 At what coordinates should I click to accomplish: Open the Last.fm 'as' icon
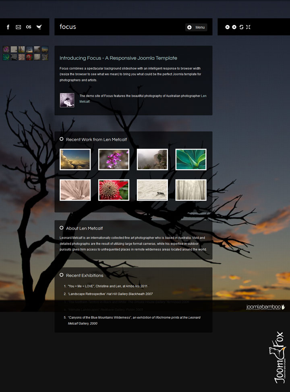(x=29, y=27)
